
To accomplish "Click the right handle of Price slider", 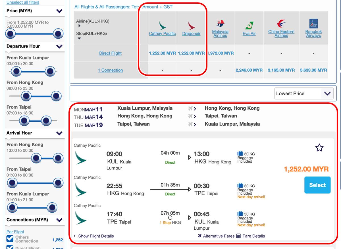I will [x=58, y=34].
